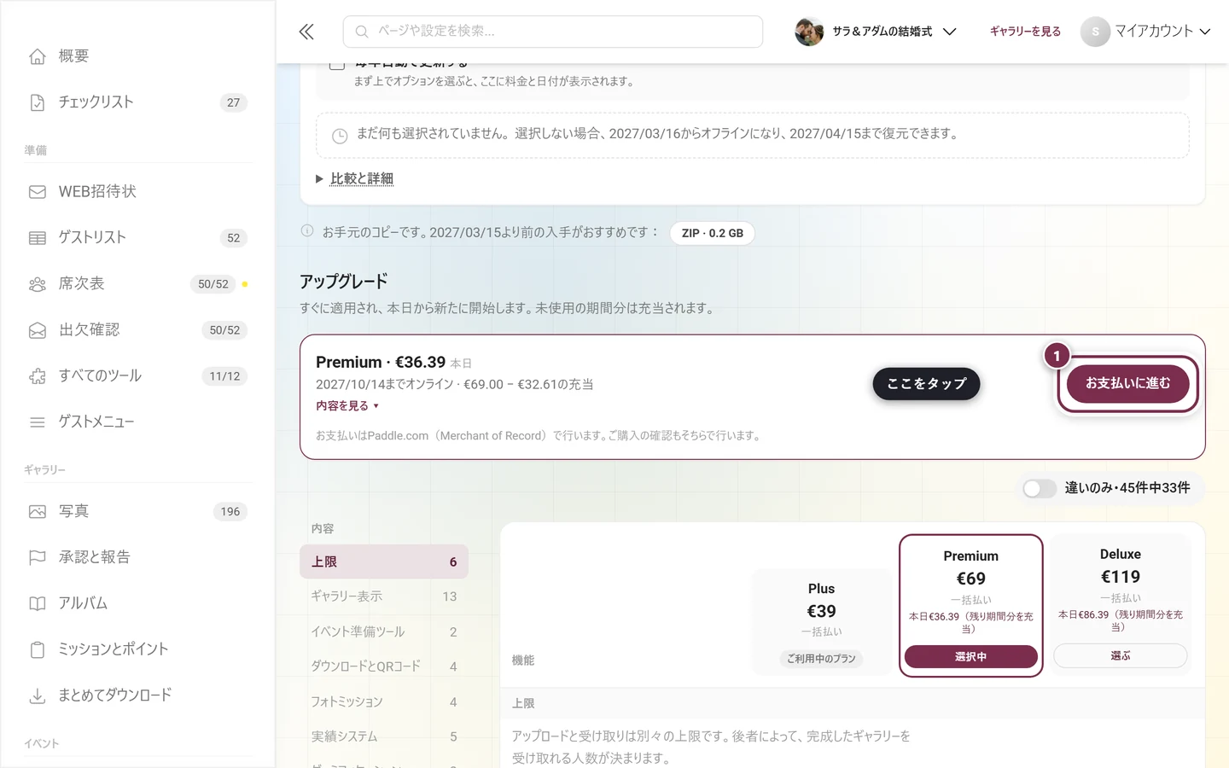Click the ミッションとポイント clipboard icon
Viewport: 1229px width, 768px height.
38,650
